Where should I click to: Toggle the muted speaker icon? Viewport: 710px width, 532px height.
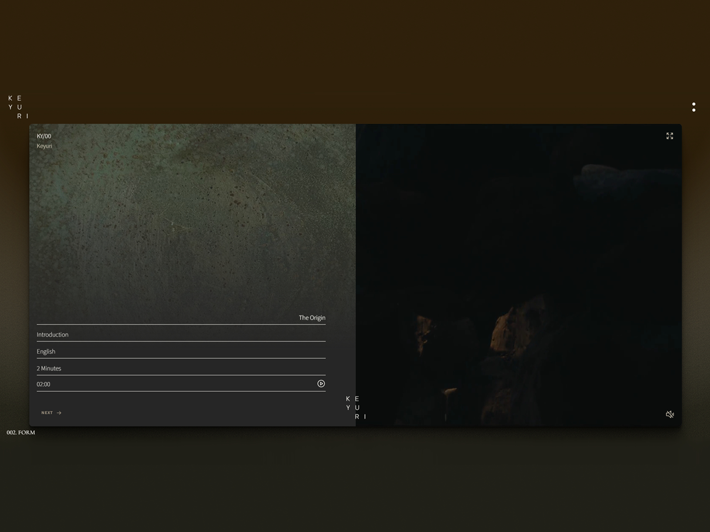(x=670, y=414)
